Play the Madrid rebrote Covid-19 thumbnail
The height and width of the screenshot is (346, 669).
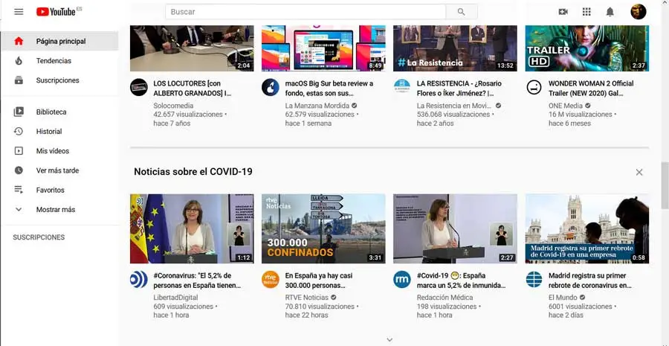587,228
